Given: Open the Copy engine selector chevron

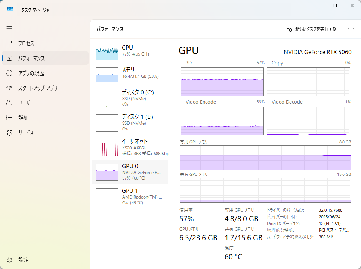Looking at the screenshot, I should point(268,63).
